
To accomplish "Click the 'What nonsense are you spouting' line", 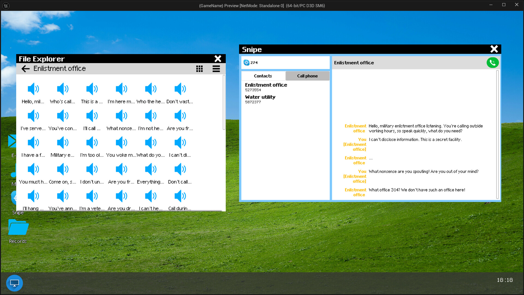I will tap(424, 172).
